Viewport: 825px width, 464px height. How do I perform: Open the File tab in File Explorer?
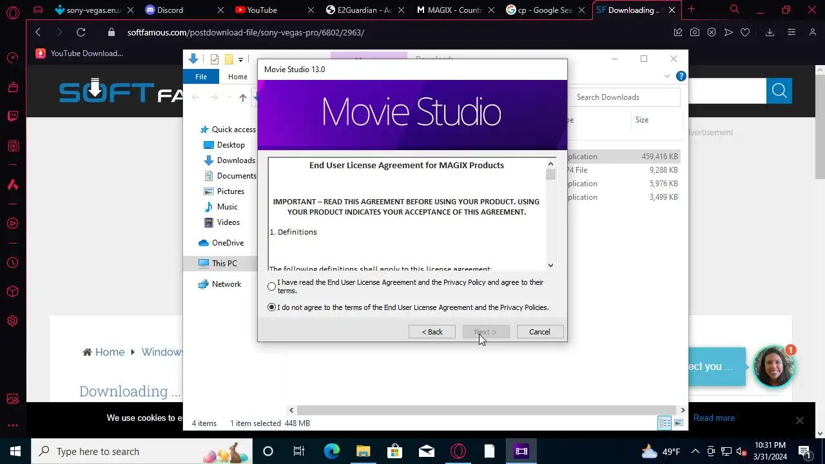click(x=201, y=77)
